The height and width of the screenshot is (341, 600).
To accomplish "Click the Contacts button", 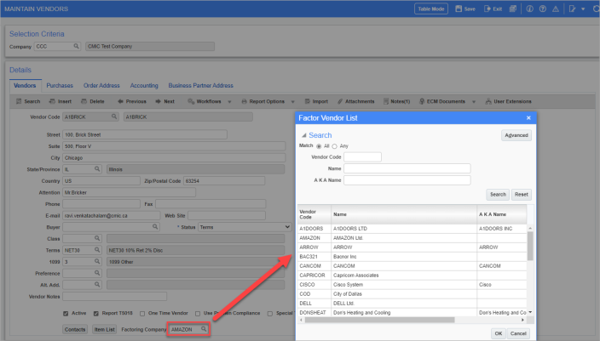I will tap(75, 329).
